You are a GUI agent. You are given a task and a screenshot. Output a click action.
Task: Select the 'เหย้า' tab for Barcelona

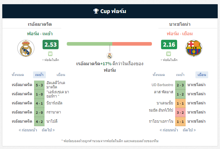180,75
